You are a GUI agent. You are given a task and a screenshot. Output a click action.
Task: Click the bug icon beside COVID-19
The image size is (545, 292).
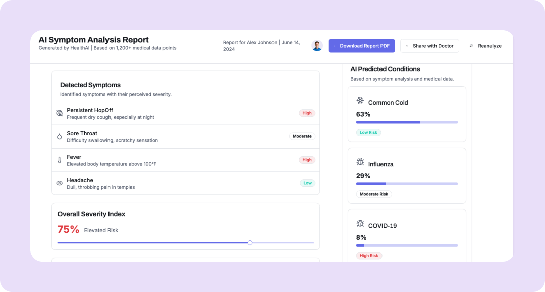(360, 224)
